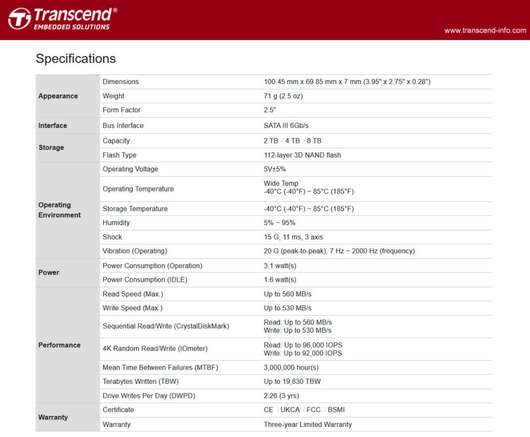Click the Specifications heading
Screen dimensions: 530x437
pyautogui.click(x=76, y=58)
